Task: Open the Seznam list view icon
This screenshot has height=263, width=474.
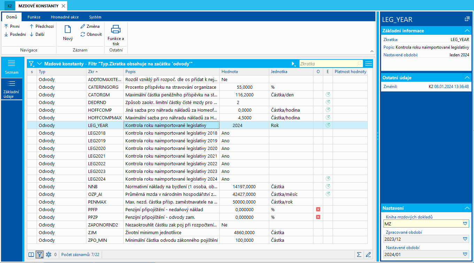Action: [x=11, y=63]
